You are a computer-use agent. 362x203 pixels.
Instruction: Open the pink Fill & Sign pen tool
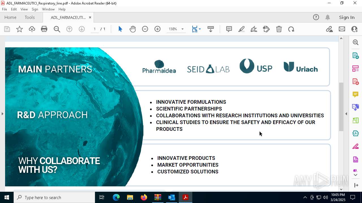tap(355, 147)
